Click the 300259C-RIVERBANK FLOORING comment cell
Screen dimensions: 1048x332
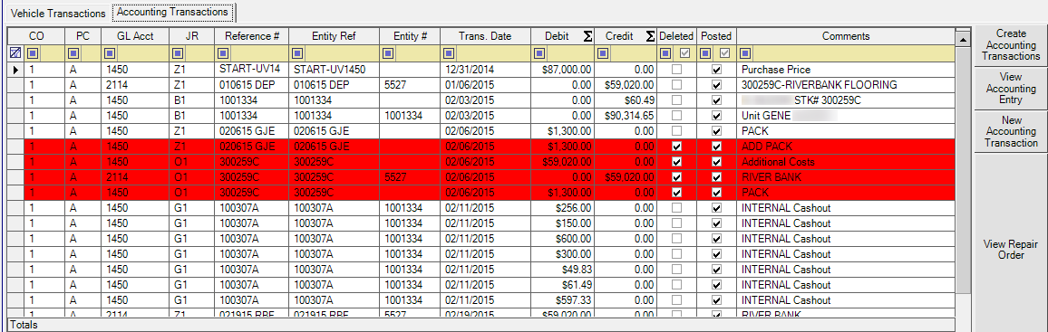pyautogui.click(x=846, y=85)
